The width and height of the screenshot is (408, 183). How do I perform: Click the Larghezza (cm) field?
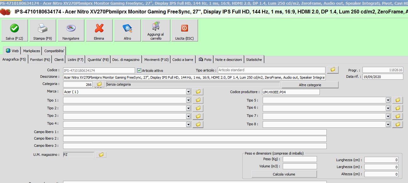(x=381, y=167)
